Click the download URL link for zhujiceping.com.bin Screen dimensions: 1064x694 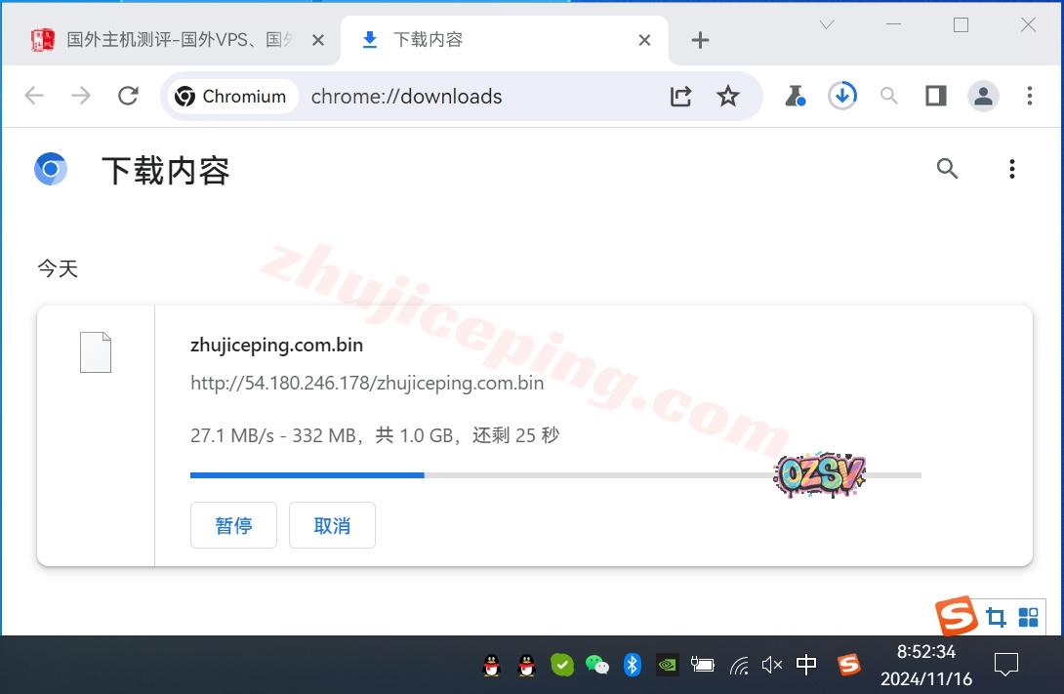pos(366,383)
